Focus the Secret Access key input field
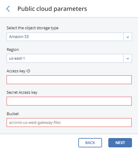138x151 pixels. [x=69, y=101]
